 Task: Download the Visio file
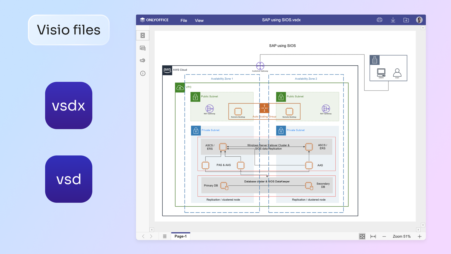coord(393,20)
